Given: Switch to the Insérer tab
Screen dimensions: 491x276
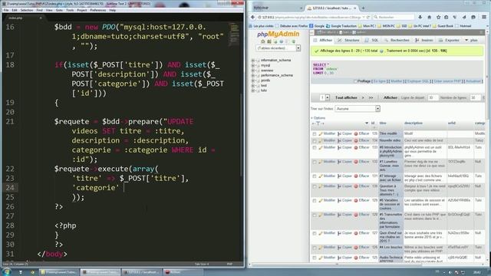Looking at the screenshot, I should [424, 40].
